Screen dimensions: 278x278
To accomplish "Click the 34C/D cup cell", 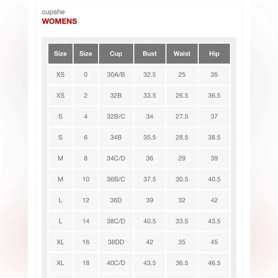I will pos(116,158).
